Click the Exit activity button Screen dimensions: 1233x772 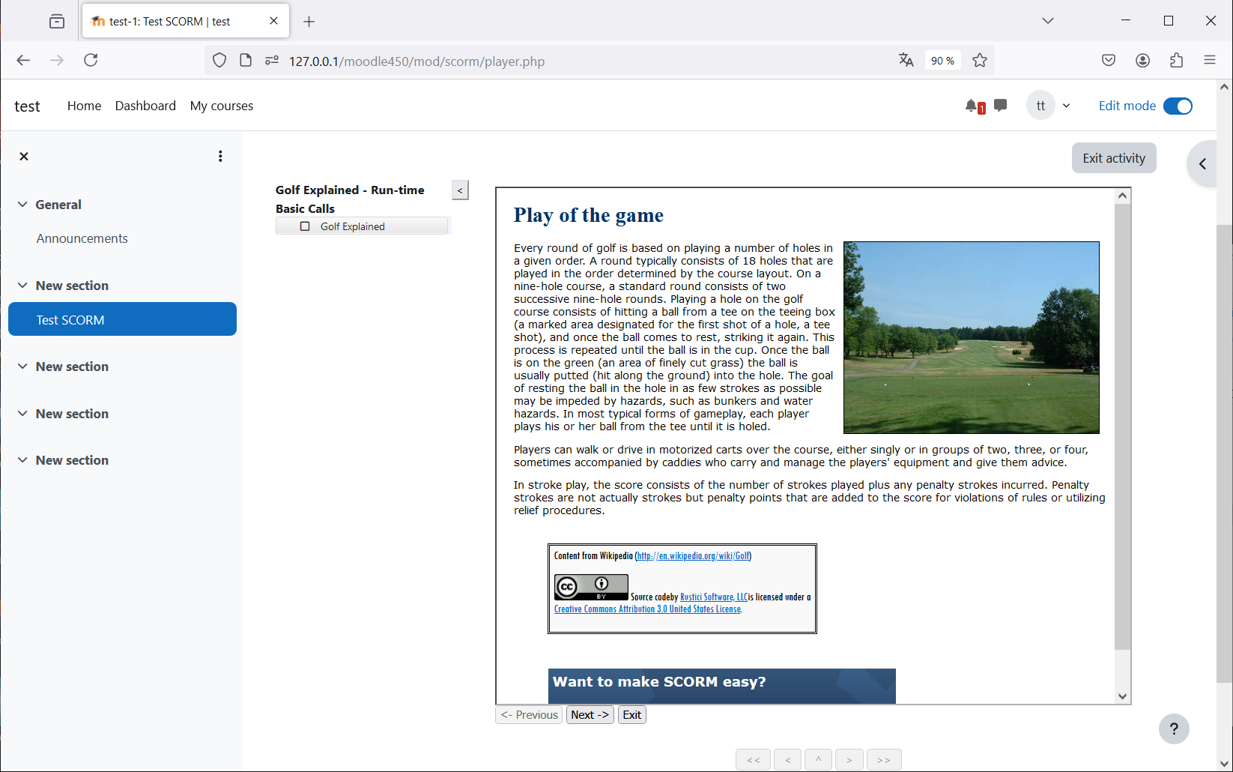1114,158
